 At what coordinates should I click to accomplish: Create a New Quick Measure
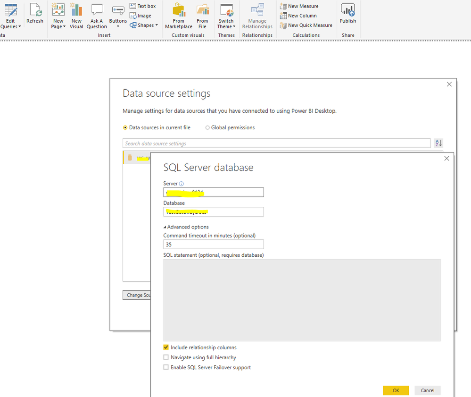tap(306, 25)
